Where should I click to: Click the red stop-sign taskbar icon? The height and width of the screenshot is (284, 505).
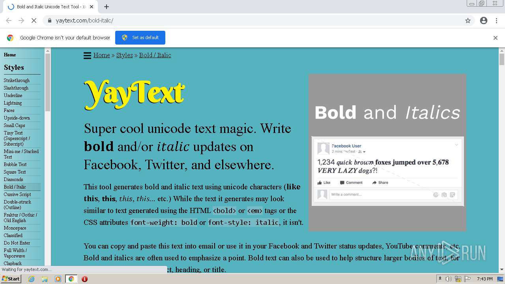point(84,279)
